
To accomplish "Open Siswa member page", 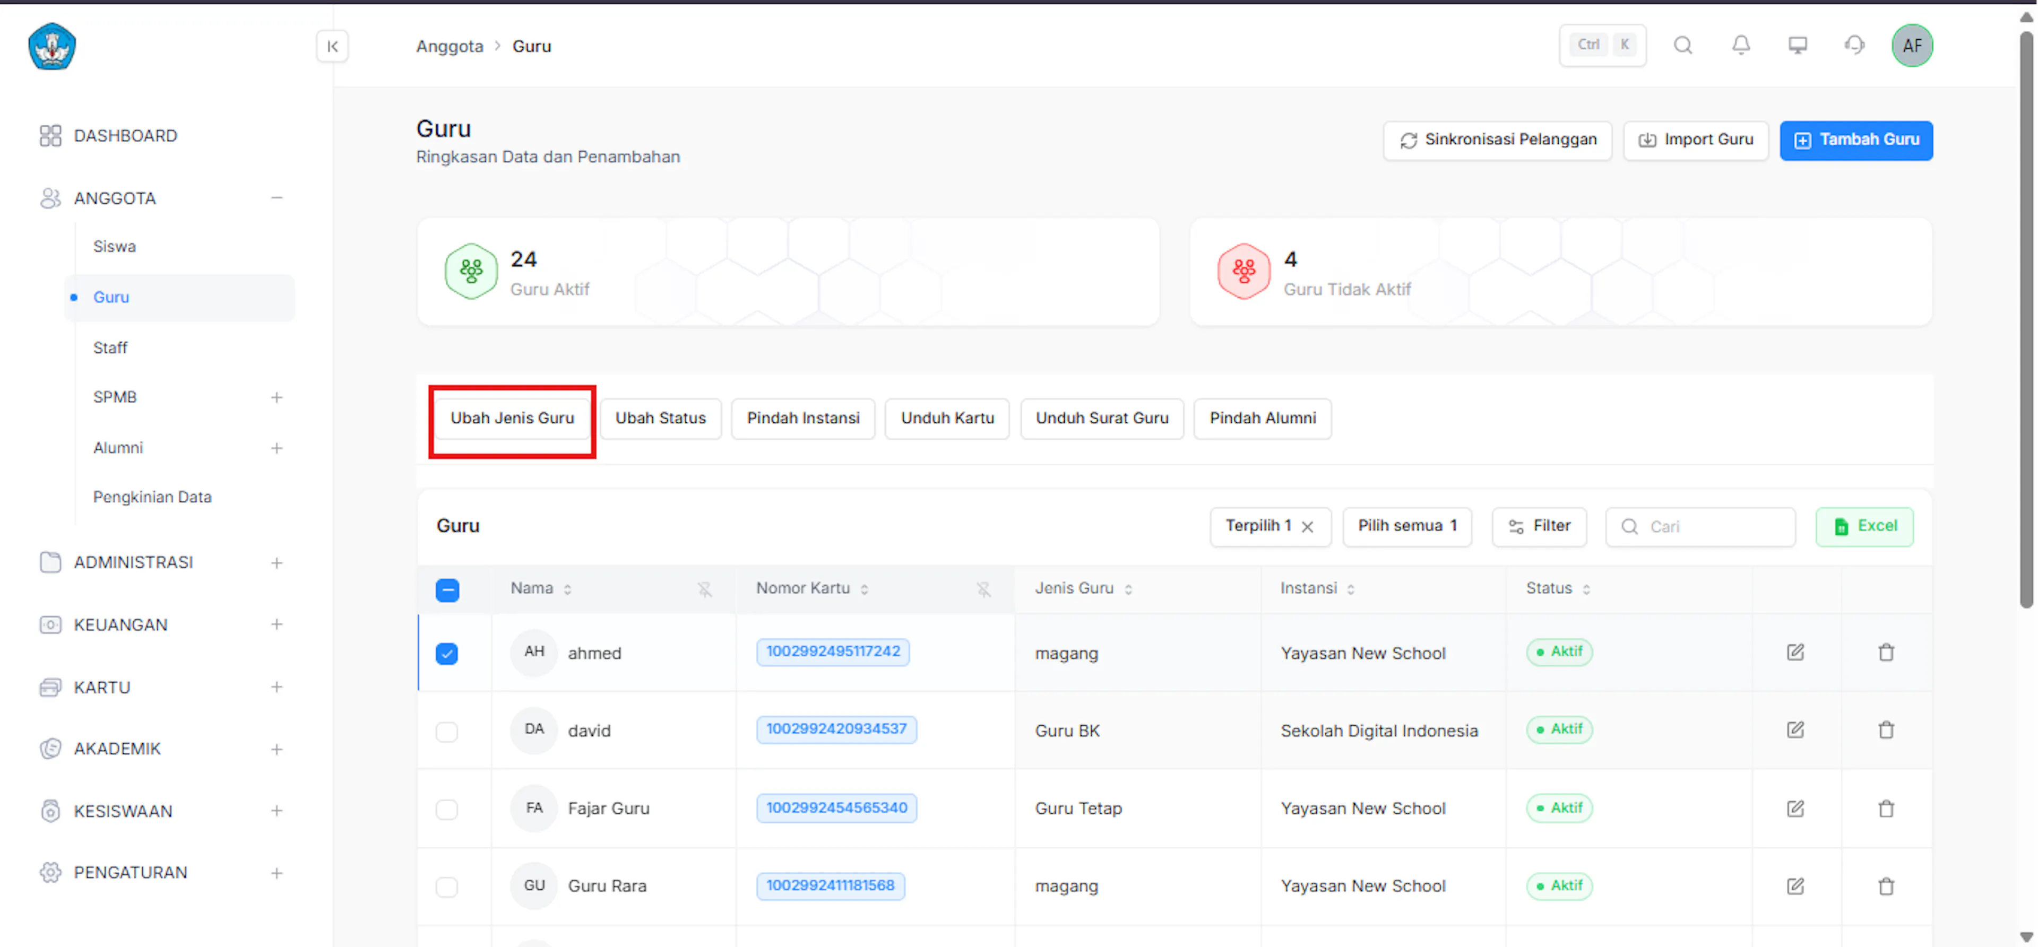I will pyautogui.click(x=115, y=246).
